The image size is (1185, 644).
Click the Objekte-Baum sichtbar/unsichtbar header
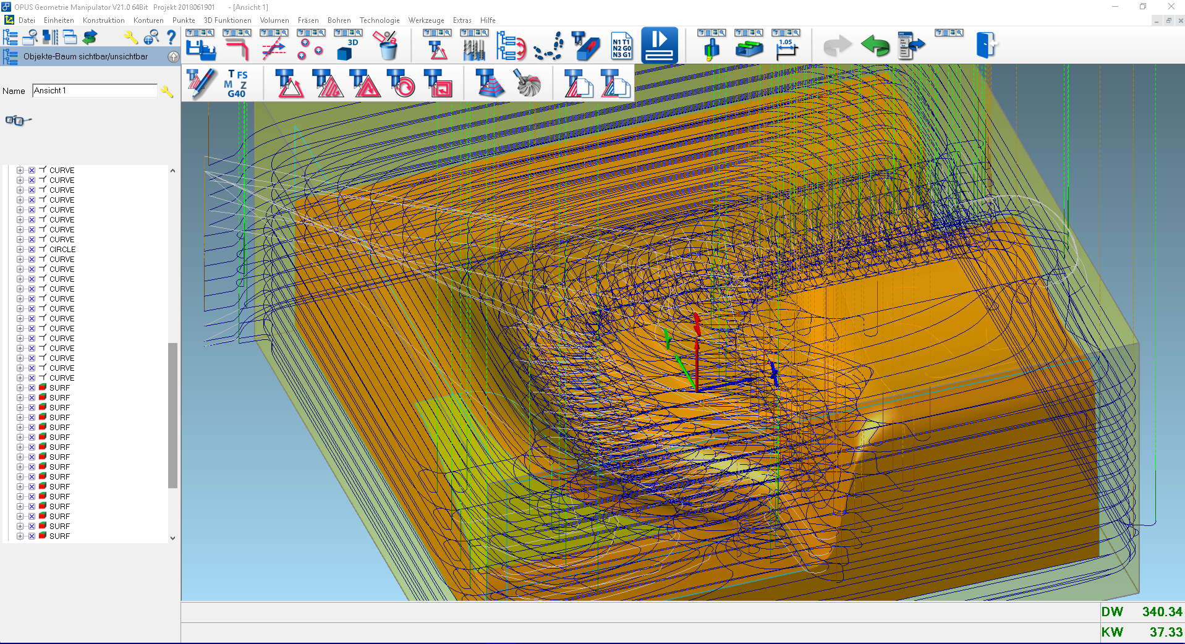click(x=85, y=57)
